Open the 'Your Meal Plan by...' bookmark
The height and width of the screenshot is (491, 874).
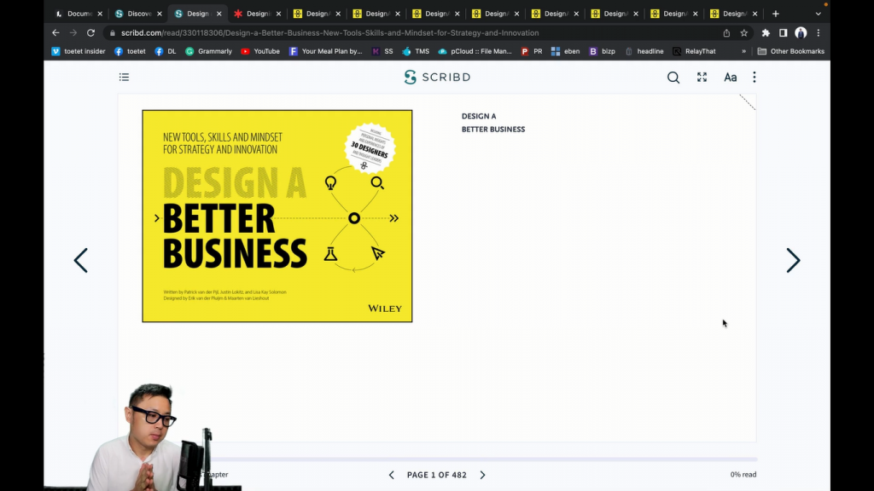pos(325,51)
